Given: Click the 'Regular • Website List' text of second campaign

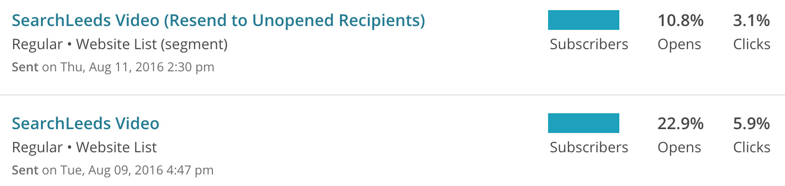Looking at the screenshot, I should click(84, 147).
